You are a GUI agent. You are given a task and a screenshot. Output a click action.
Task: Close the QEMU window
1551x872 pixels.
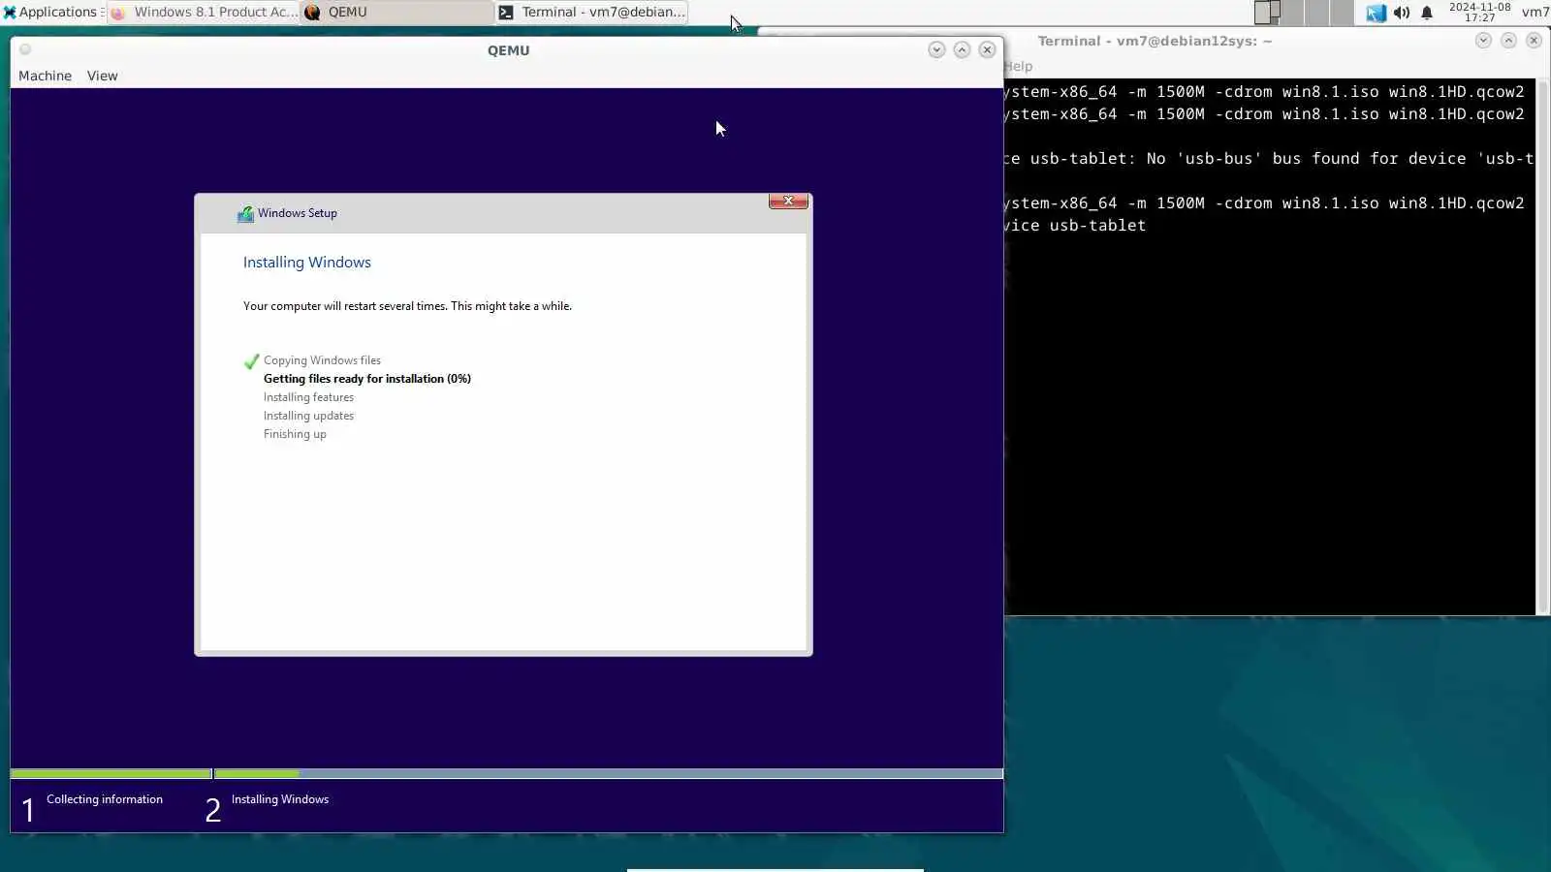(x=987, y=49)
